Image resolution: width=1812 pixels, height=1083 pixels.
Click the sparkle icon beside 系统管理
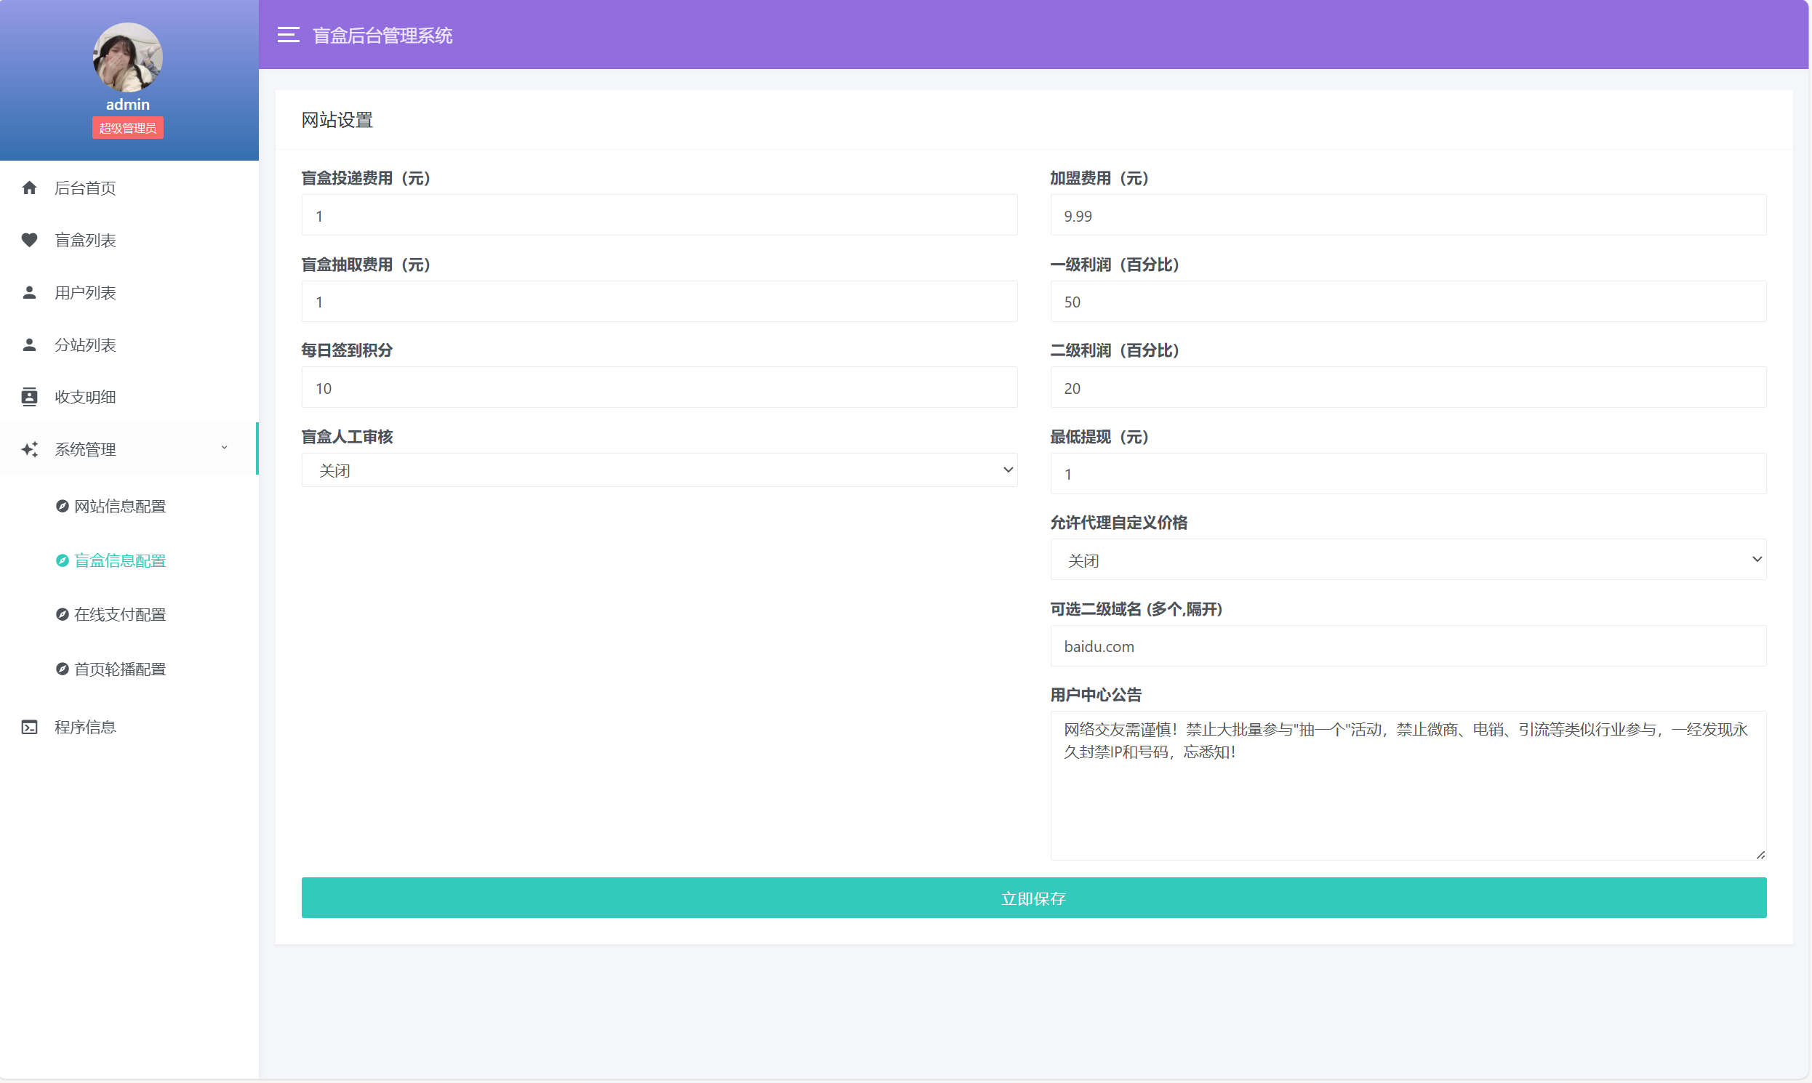(29, 449)
